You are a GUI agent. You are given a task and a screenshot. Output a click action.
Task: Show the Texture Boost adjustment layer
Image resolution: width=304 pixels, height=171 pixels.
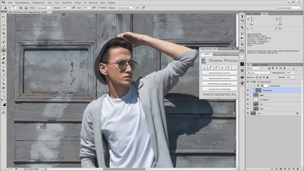[x=247, y=85]
